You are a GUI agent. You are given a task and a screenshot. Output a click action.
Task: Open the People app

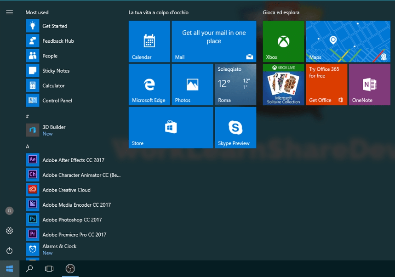coord(74,56)
